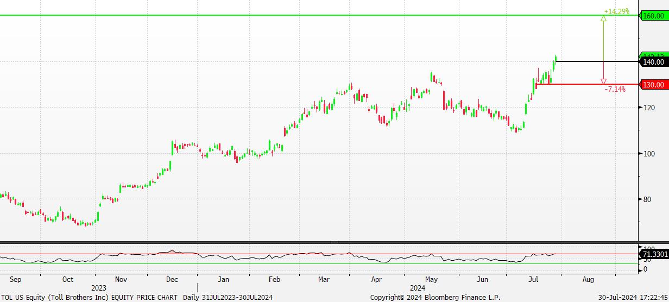Click the 100 price axis label
The image size is (669, 302).
click(648, 154)
